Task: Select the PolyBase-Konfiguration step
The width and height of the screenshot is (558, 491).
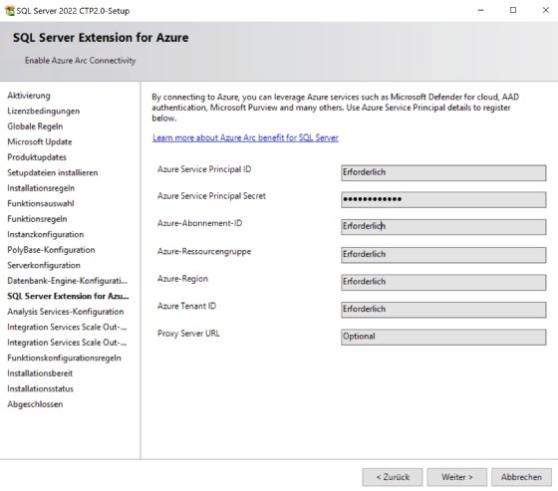Action: point(51,250)
